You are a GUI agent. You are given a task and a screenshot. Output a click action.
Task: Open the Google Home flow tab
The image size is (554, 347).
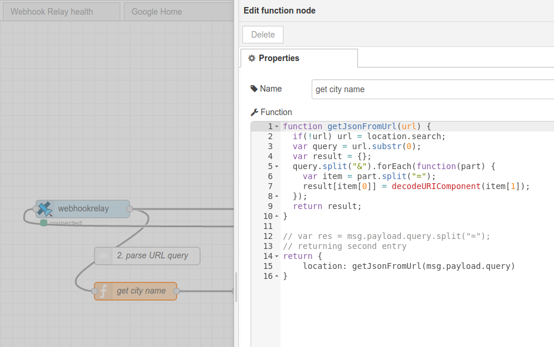pyautogui.click(x=157, y=12)
